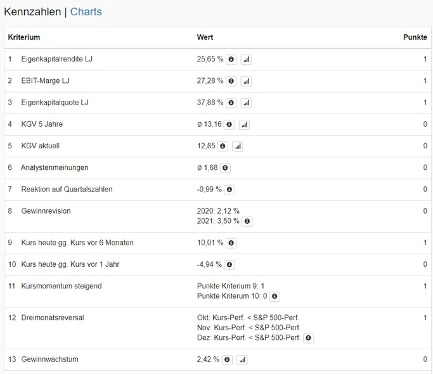Open Gewinnrevision info icon next to 2021
433x374 pixels.
[x=247, y=221]
